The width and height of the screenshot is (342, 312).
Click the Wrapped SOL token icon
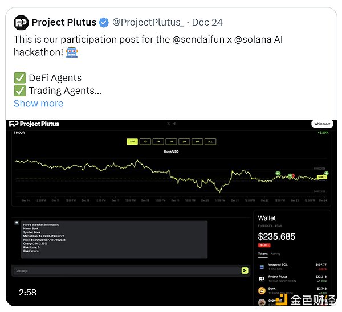(x=262, y=266)
